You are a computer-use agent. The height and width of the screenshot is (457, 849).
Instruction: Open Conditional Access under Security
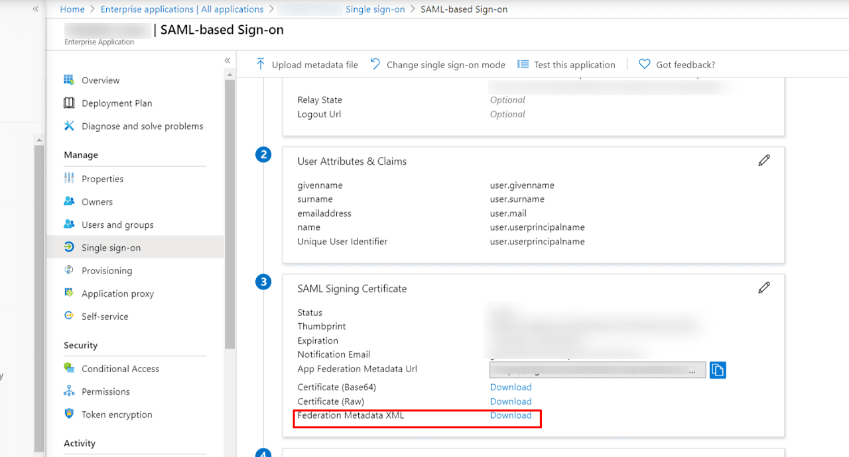point(120,369)
